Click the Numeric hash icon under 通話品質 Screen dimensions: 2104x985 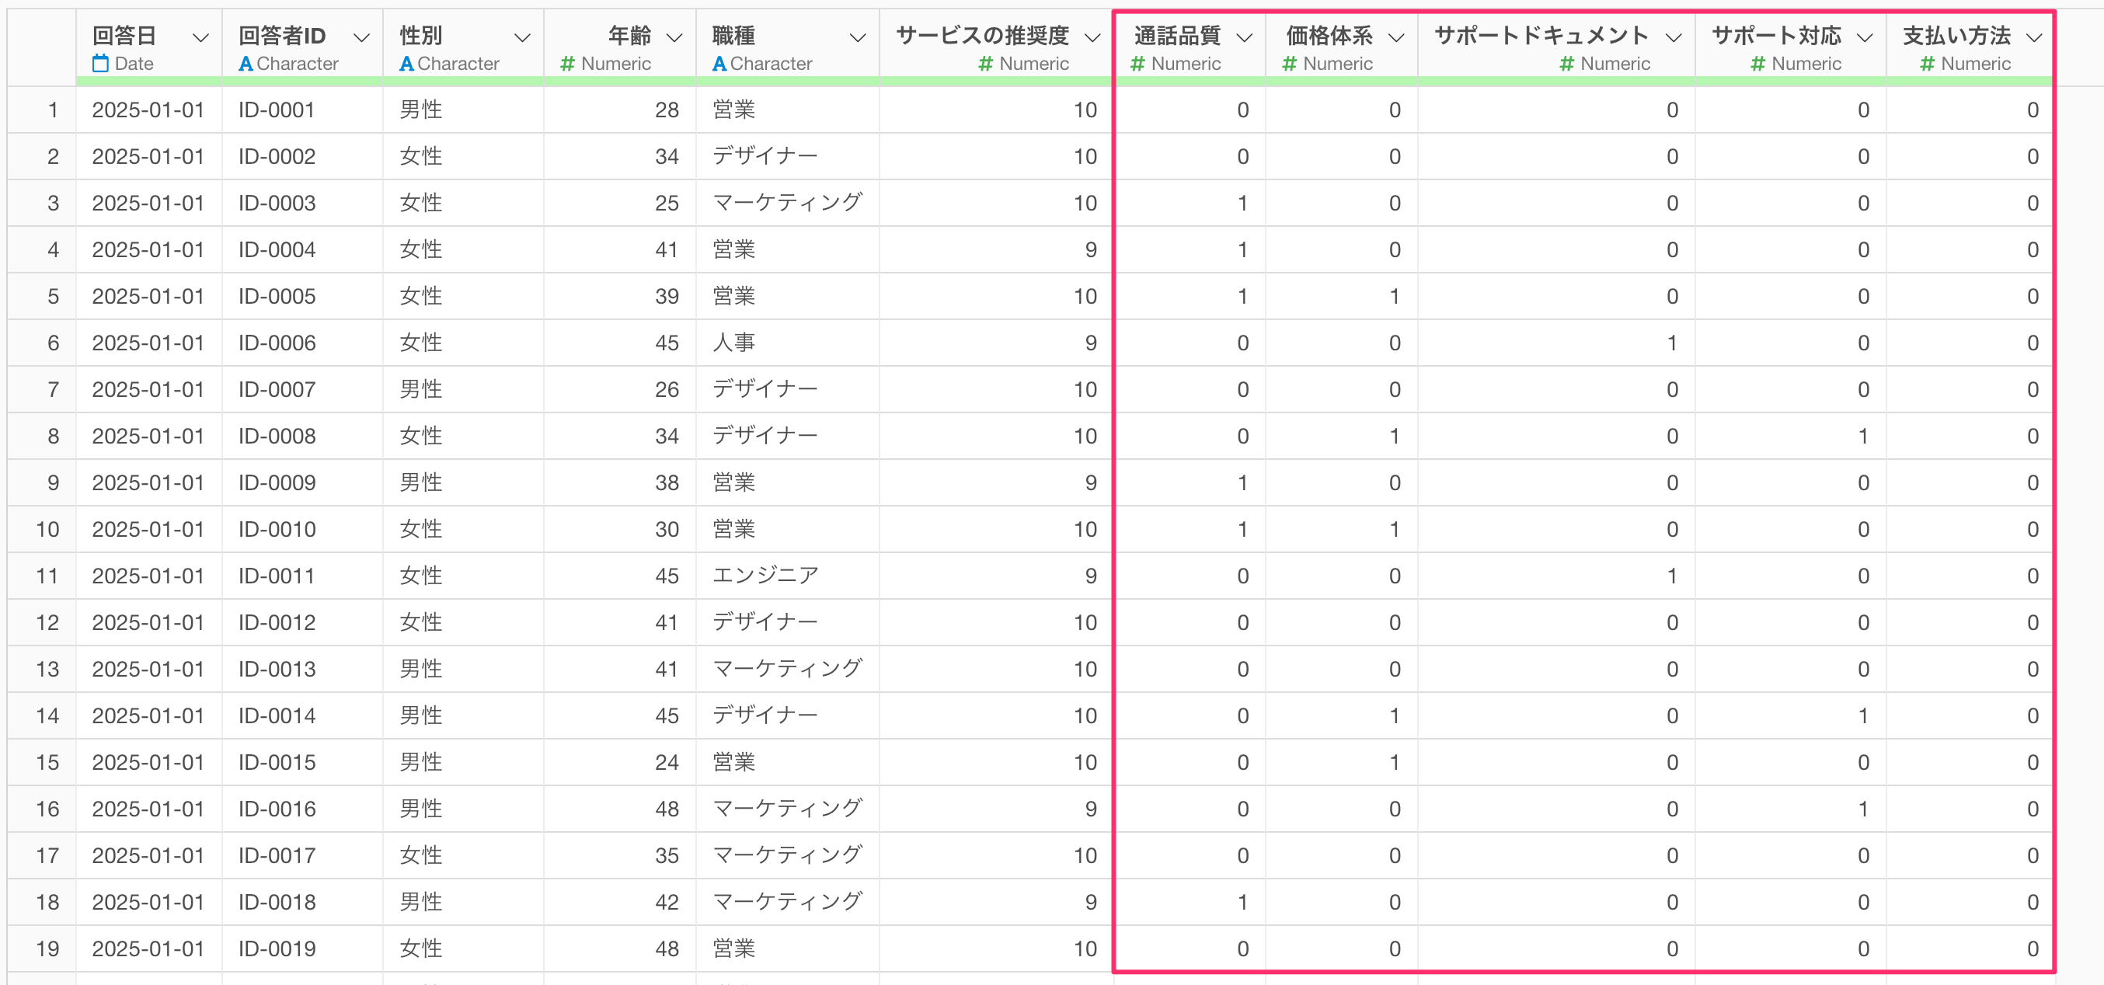coord(1137,64)
